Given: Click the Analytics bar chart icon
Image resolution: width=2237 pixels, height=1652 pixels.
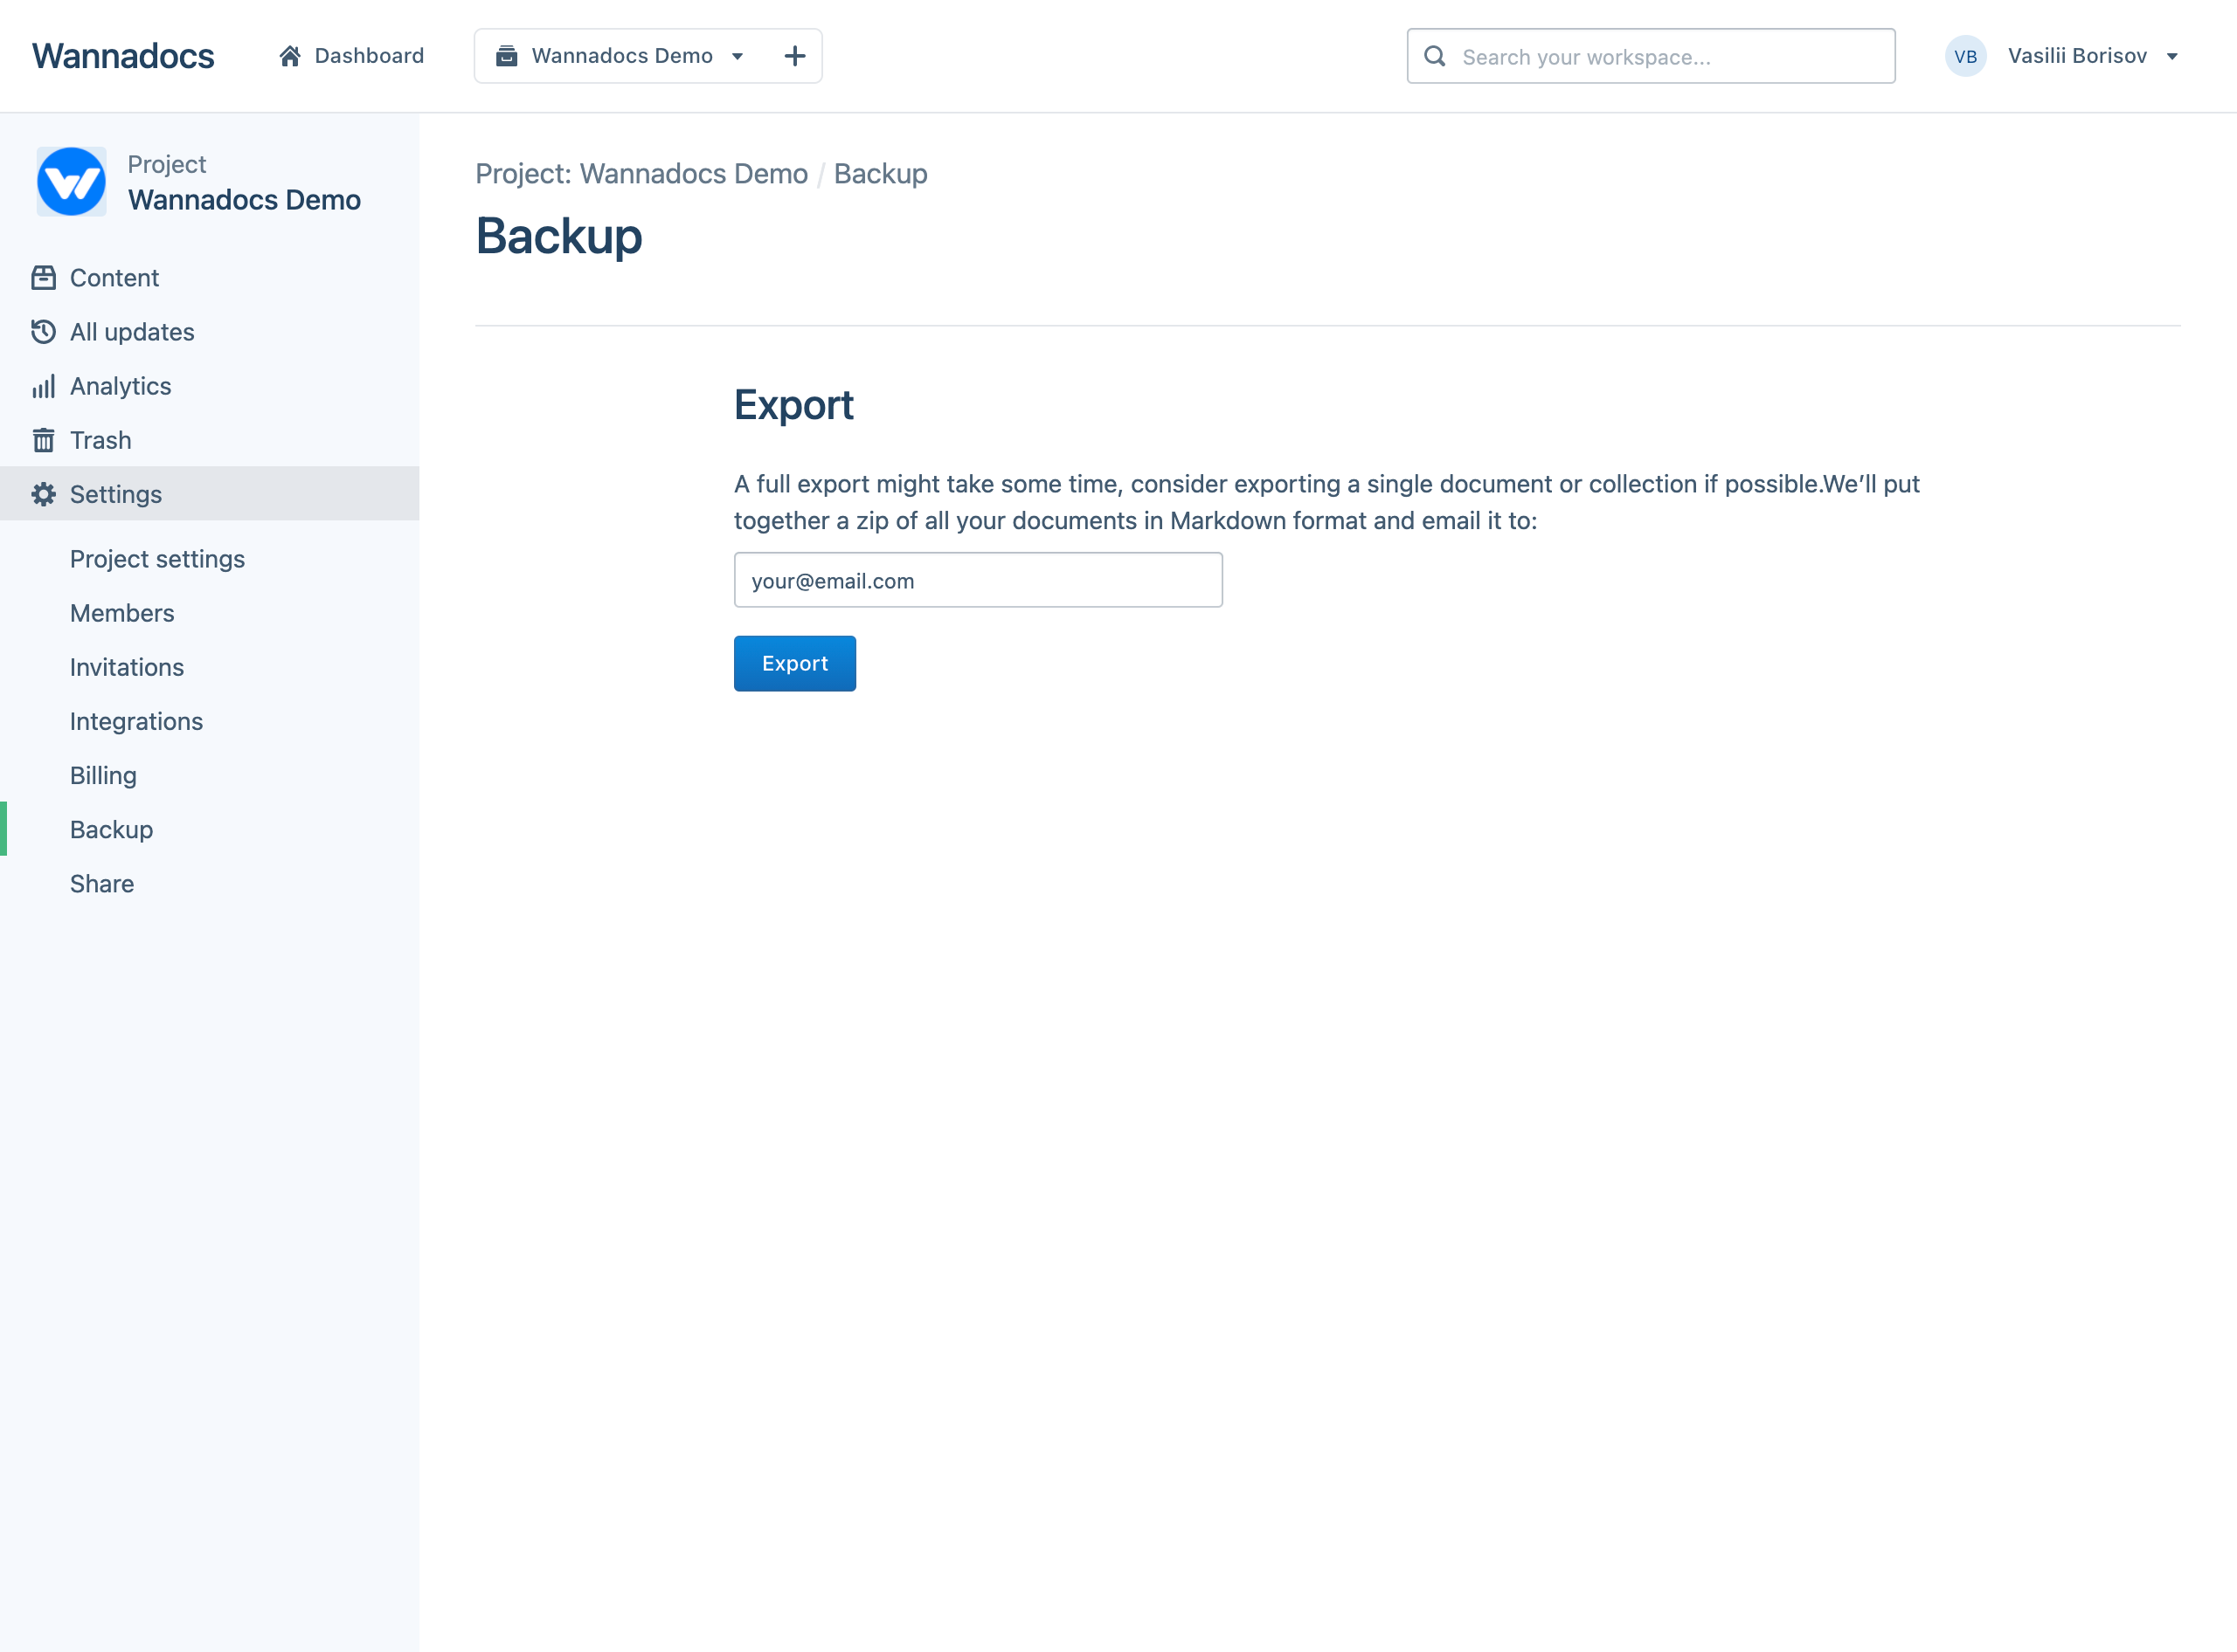Looking at the screenshot, I should click(x=43, y=386).
